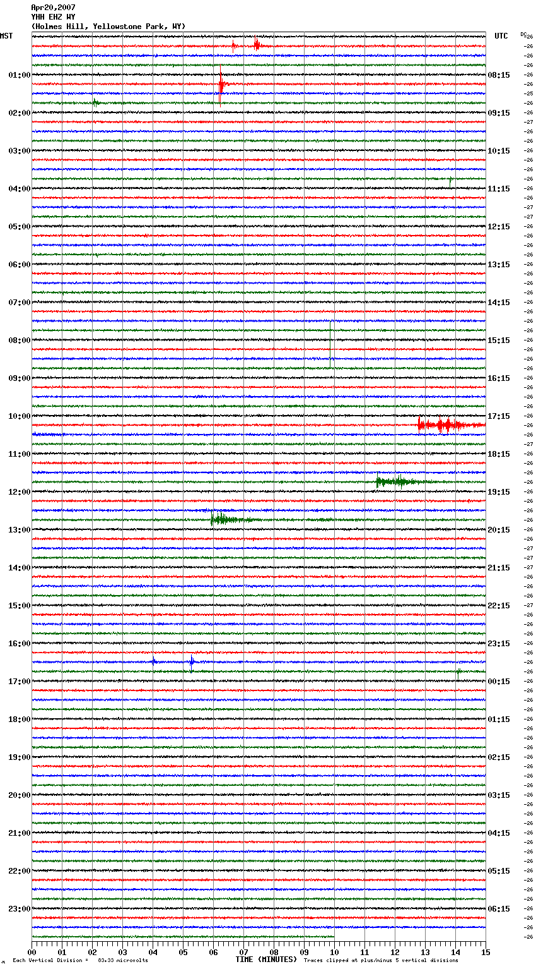The width and height of the screenshot is (536, 969).
Task: Click the TIME (MINUTES) axis title
Action: click(x=266, y=960)
